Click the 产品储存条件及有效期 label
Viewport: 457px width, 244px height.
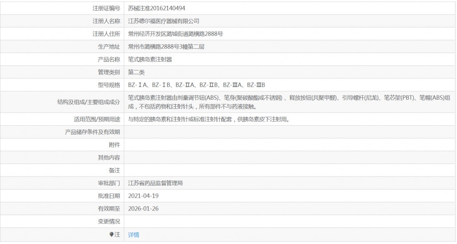click(93, 132)
